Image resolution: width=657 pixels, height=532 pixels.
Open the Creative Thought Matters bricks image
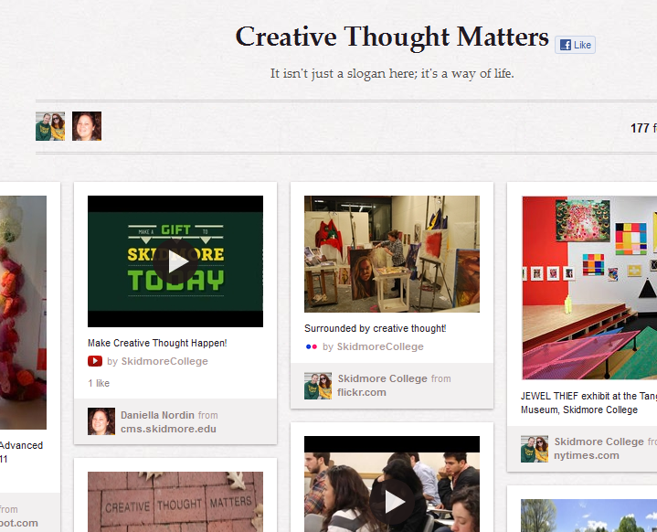pyautogui.click(x=175, y=502)
